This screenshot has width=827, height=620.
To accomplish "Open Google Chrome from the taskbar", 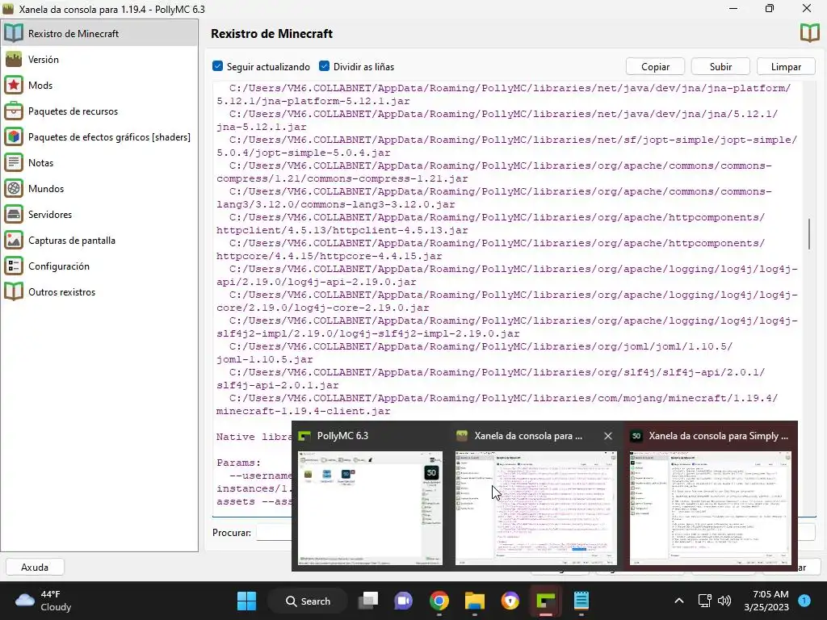I will point(439,601).
